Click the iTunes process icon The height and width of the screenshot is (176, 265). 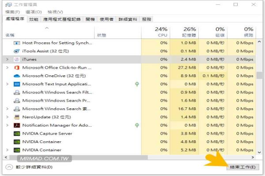[17, 59]
